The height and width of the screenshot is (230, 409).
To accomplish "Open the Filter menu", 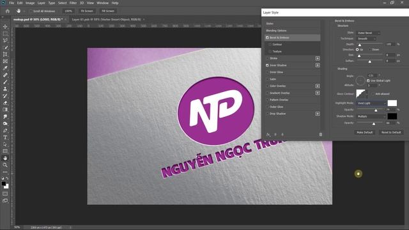I will click(73, 3).
